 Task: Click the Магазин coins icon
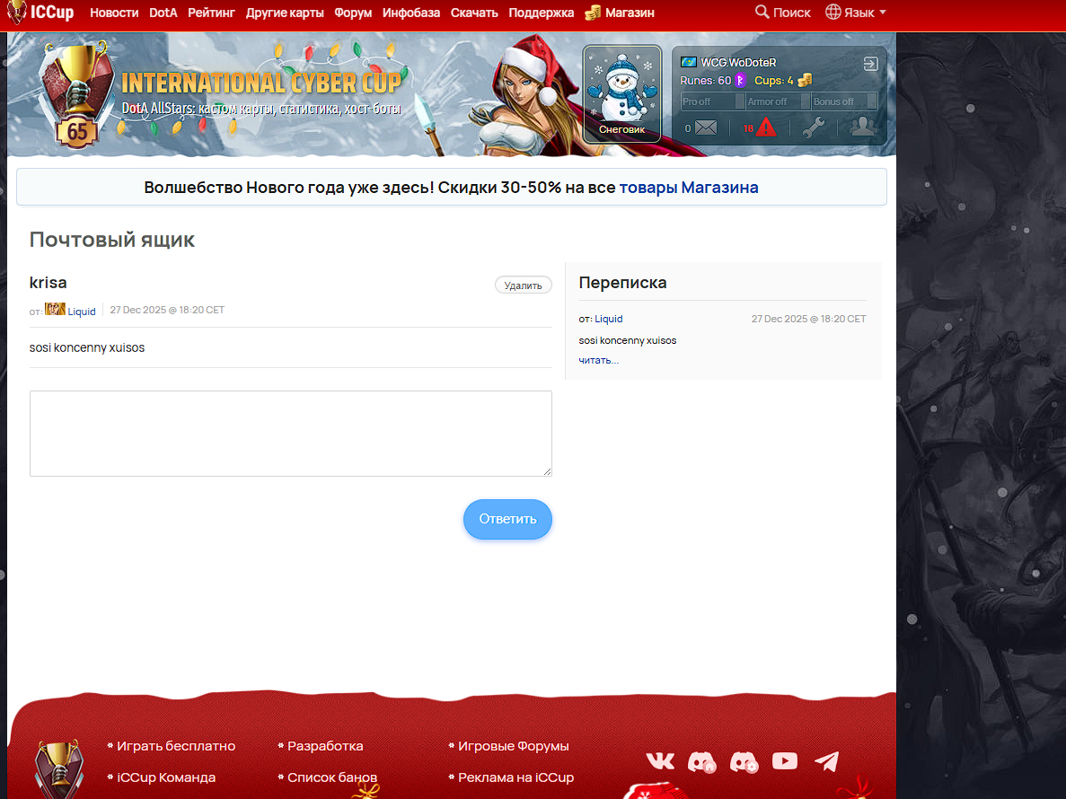(x=593, y=13)
